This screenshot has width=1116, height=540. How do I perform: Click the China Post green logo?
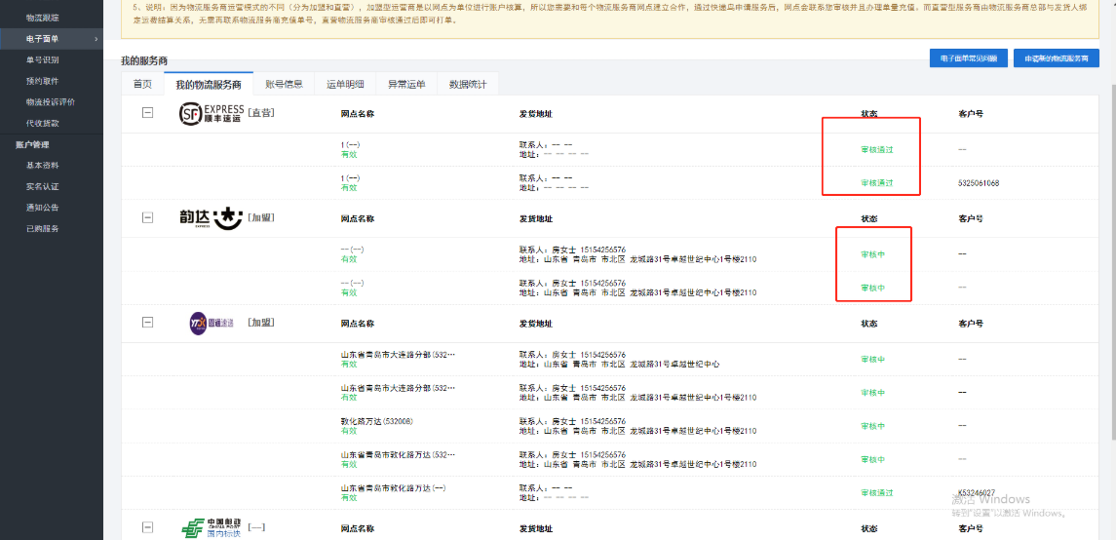pos(211,528)
